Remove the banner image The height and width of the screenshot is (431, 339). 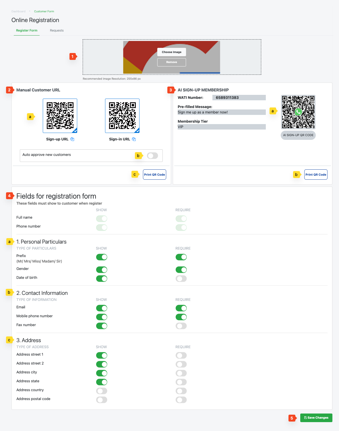point(172,62)
